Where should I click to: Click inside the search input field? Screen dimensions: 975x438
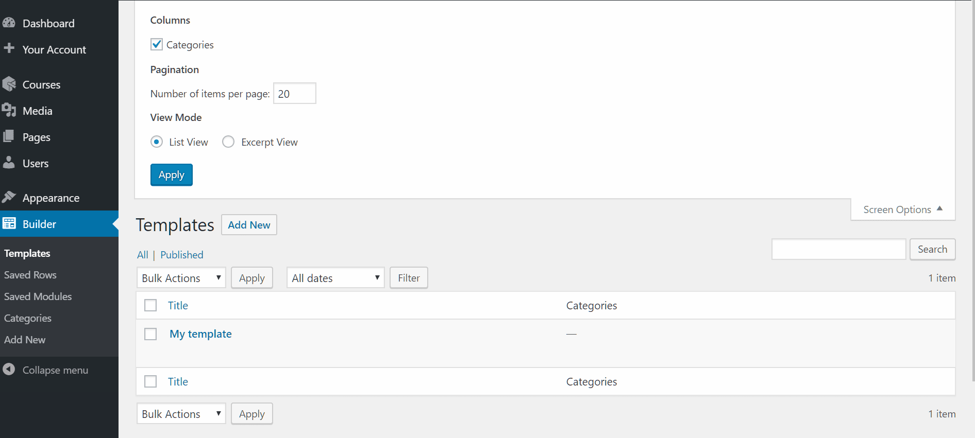tap(838, 249)
